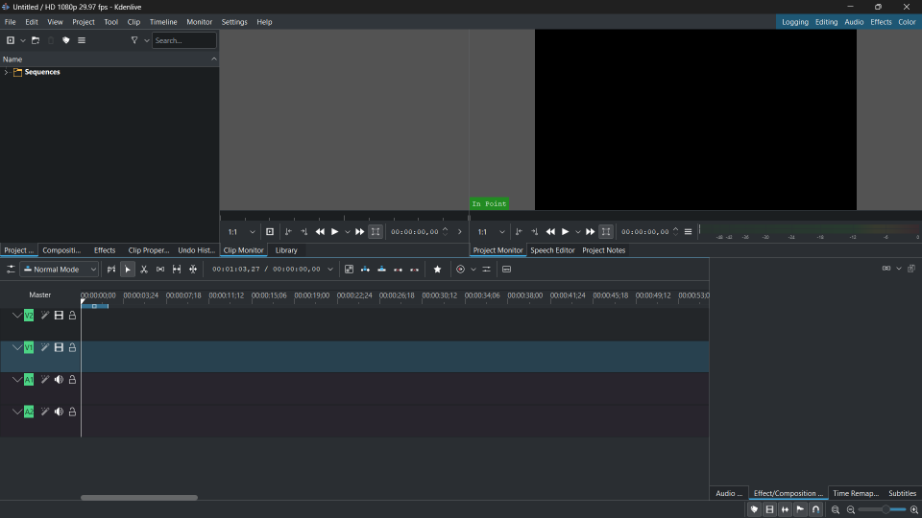Toggle lock on track V2
This screenshot has height=518, width=922.
[72, 316]
